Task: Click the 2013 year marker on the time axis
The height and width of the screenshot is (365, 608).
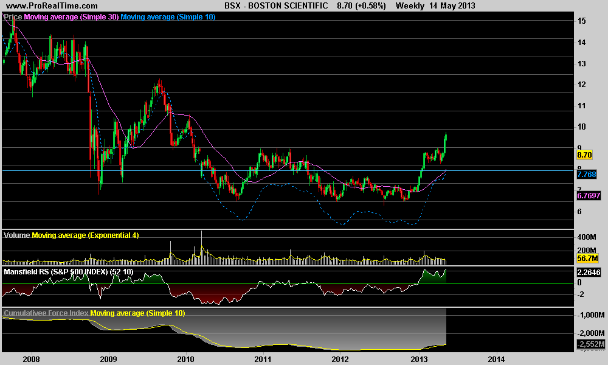Action: (x=419, y=359)
